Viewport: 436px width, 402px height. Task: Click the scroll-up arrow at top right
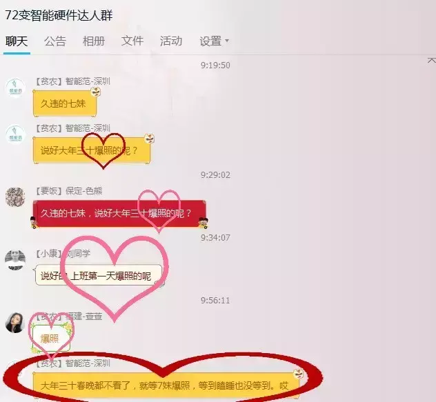[x=432, y=60]
